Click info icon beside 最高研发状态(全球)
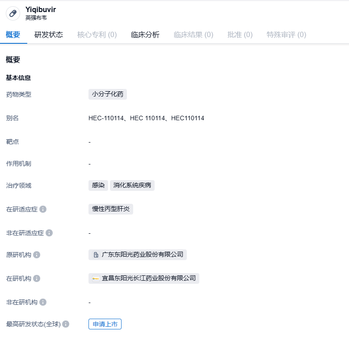This screenshot has width=349, height=337. (x=66, y=324)
